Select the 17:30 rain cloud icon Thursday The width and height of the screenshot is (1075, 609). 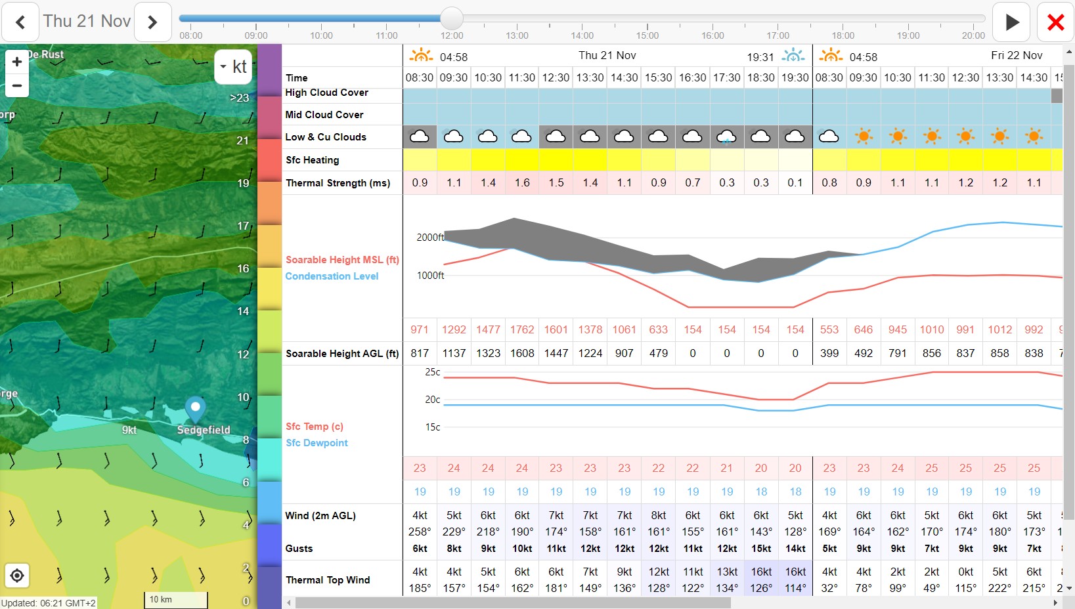pyautogui.click(x=727, y=136)
